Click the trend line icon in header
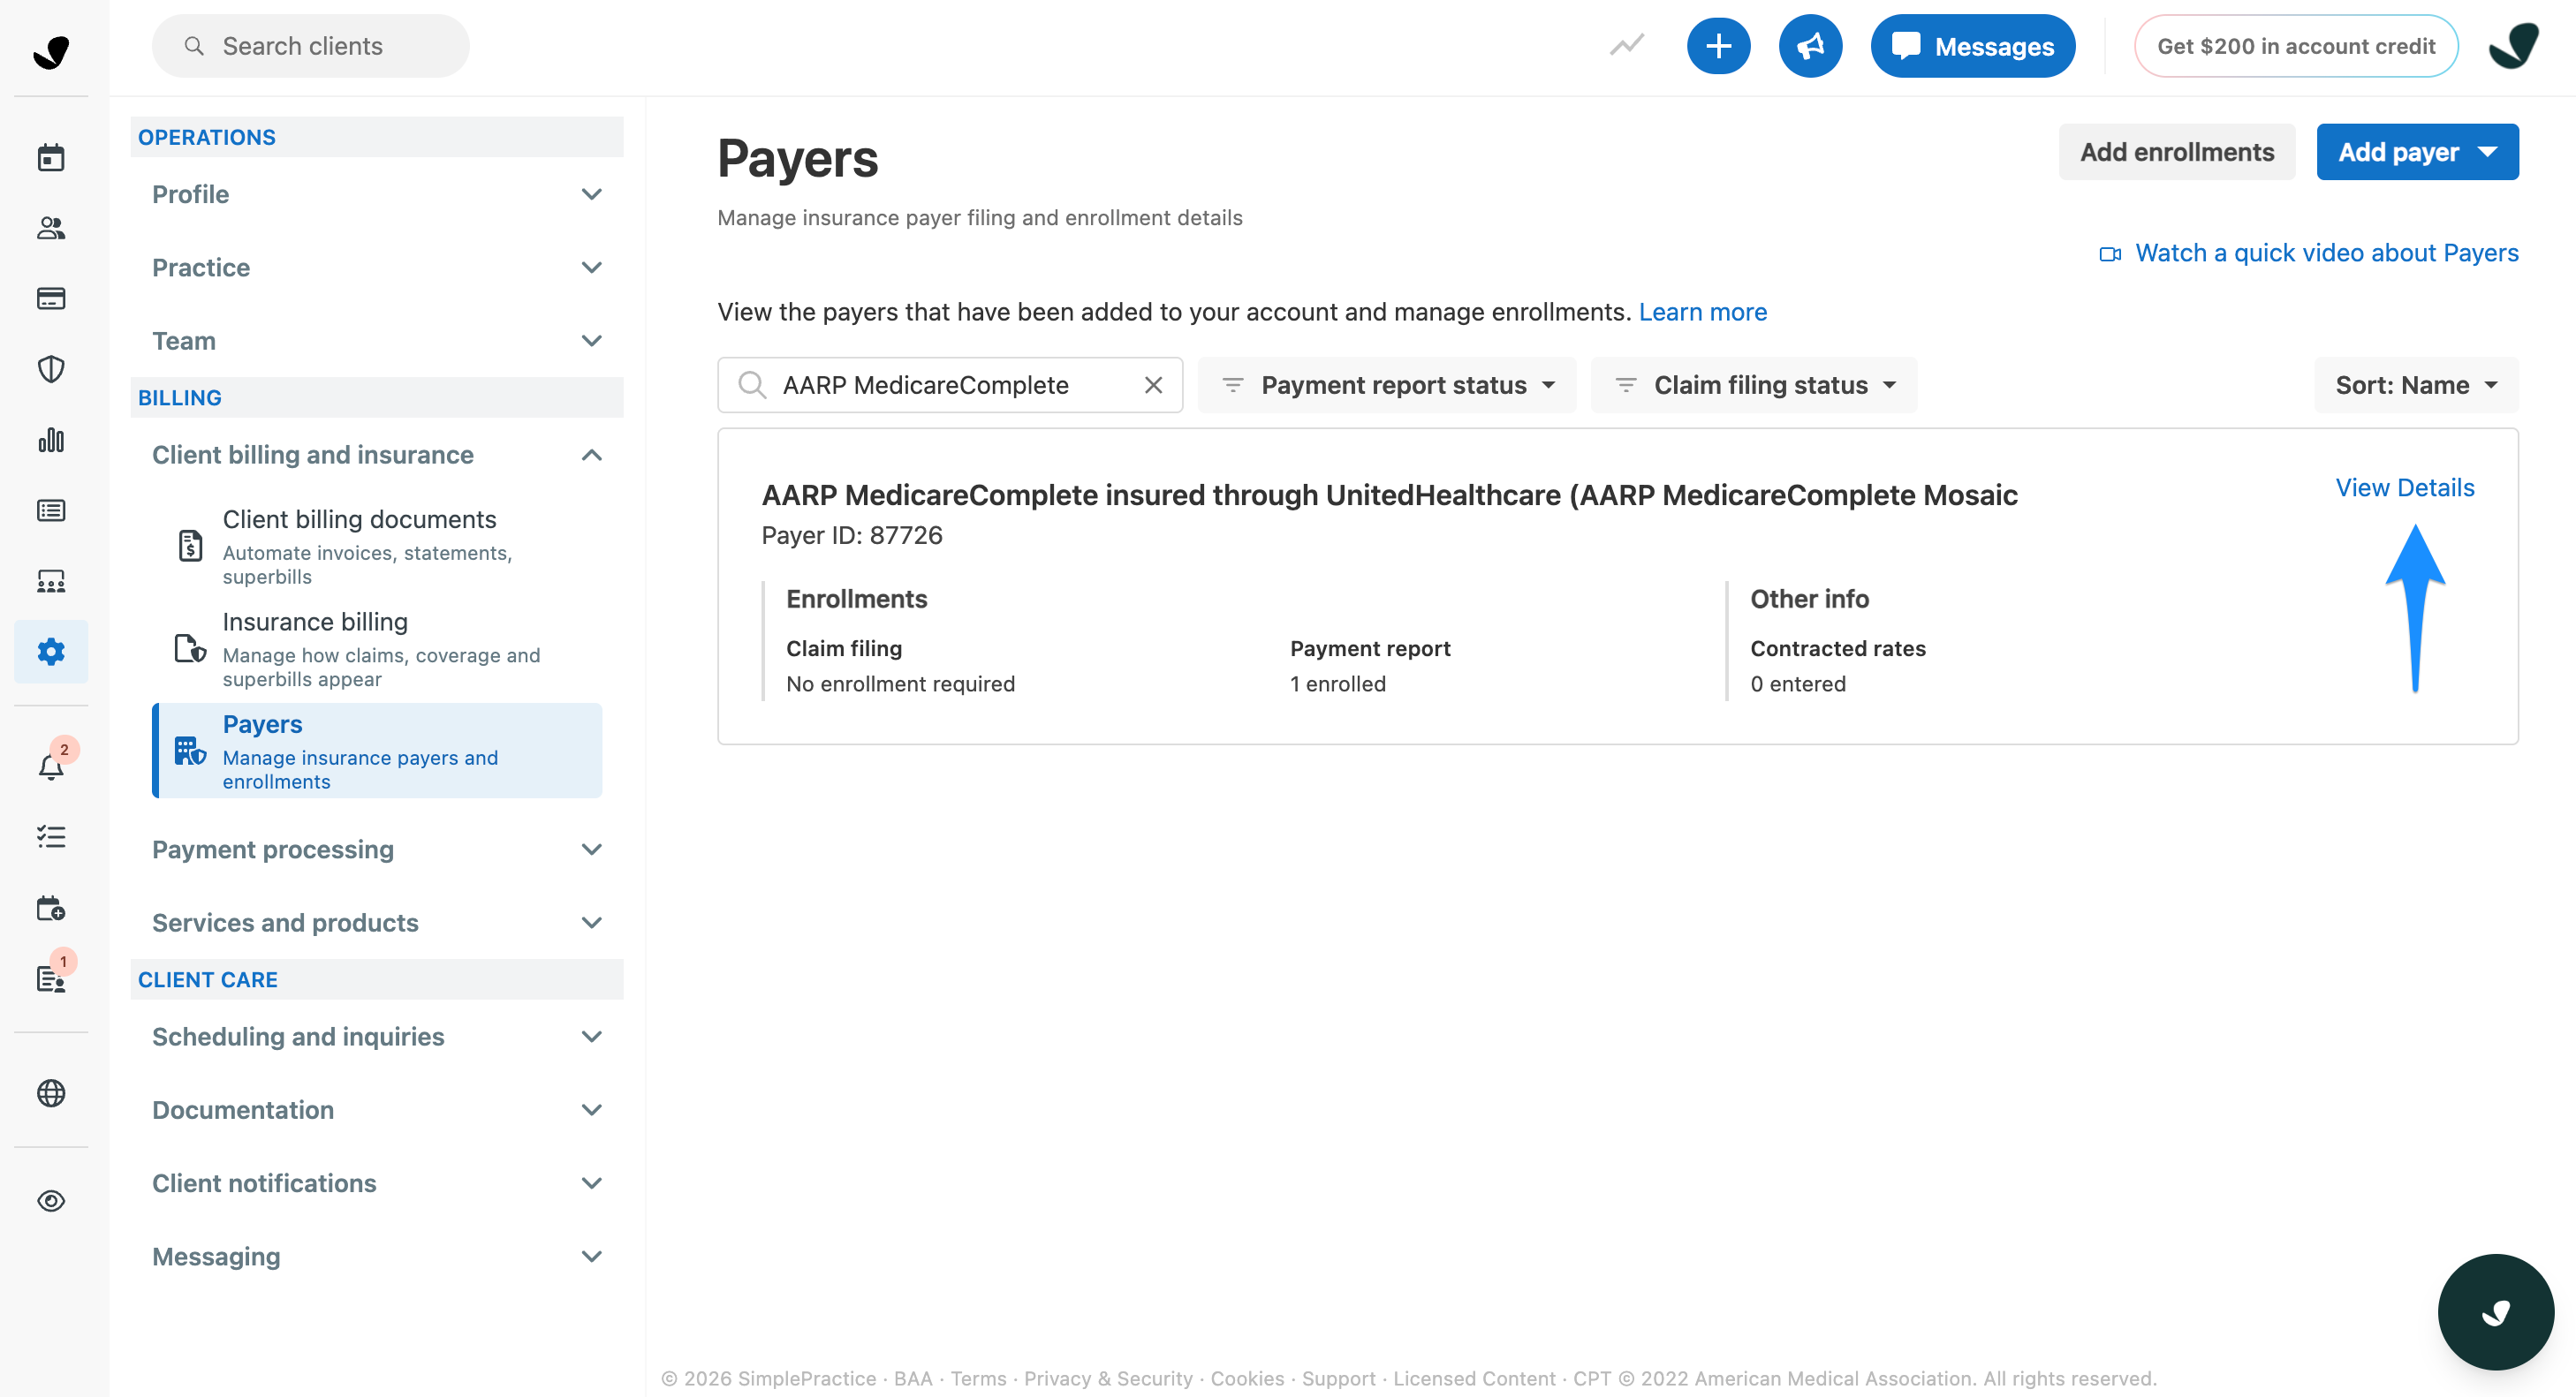 click(1627, 45)
